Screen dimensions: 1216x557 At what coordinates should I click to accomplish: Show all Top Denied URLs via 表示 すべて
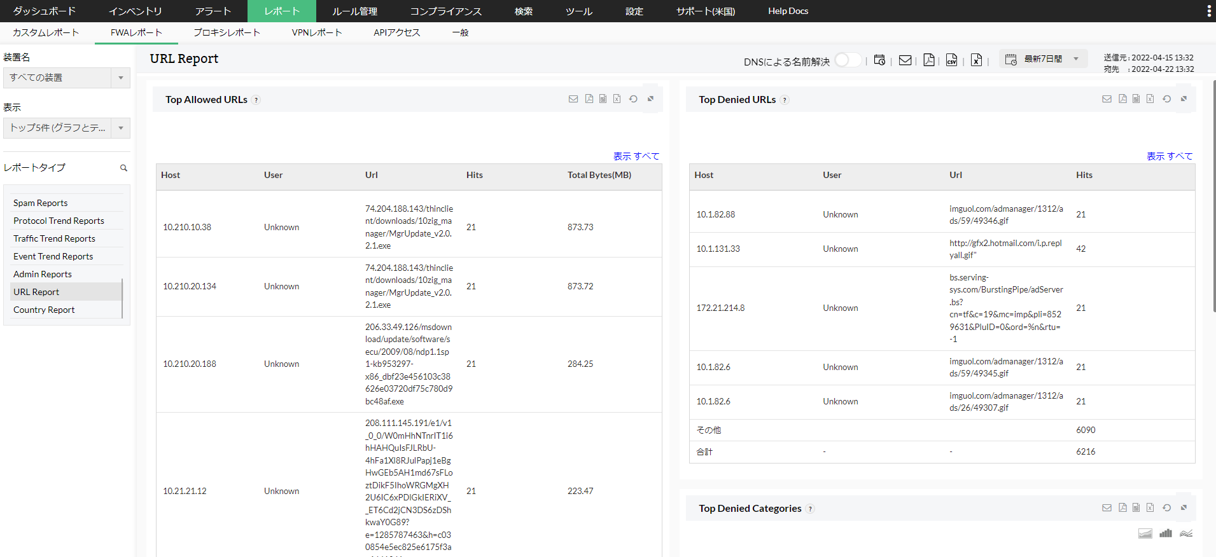1170,156
